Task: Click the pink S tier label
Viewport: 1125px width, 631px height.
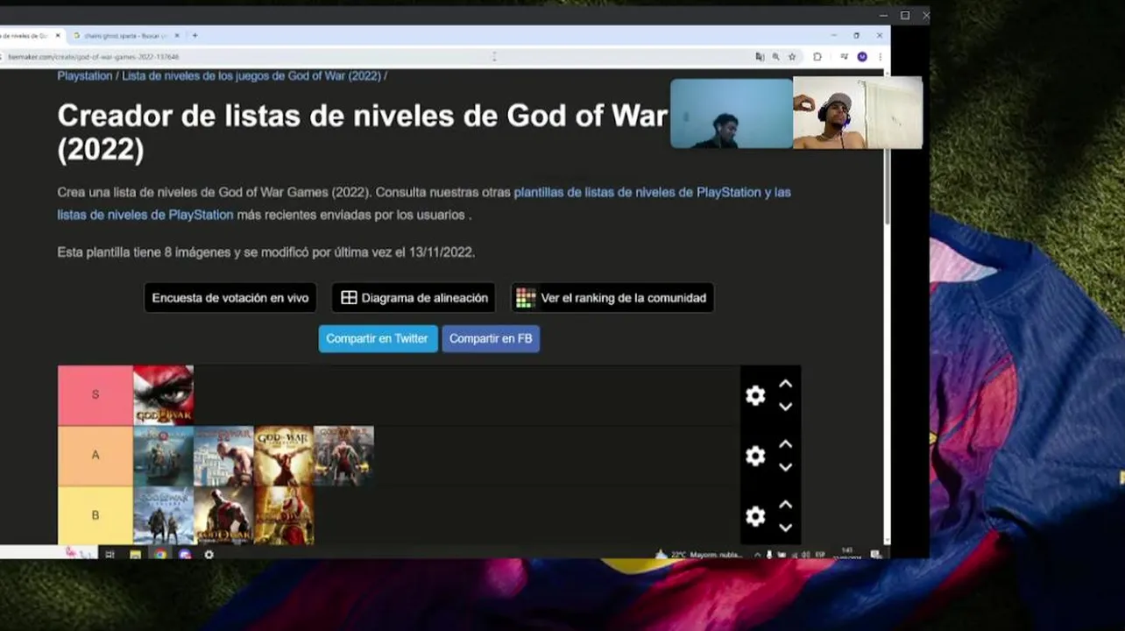Action: coord(96,395)
